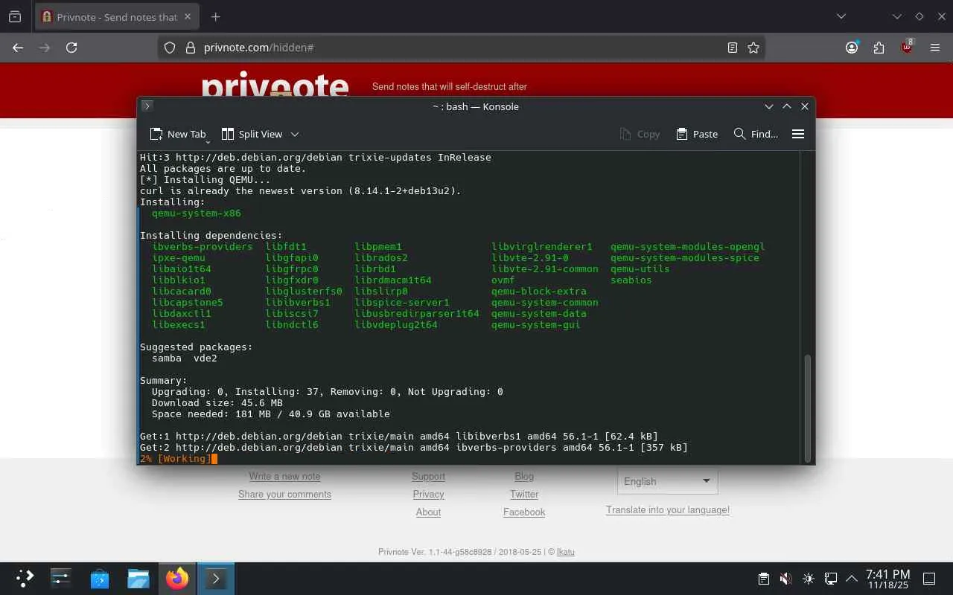The height and width of the screenshot is (595, 953).
Task: Open the uBlock Origin extension
Action: 907,47
